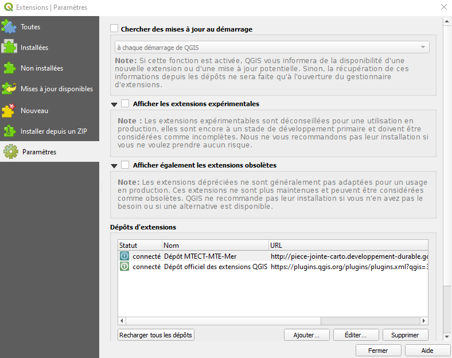Click the Éditer... button
Image resolution: width=452 pixels, height=358 pixels.
point(356,335)
